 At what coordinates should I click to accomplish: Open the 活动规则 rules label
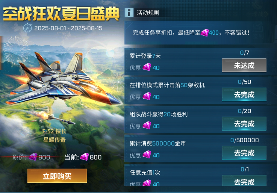click(148, 13)
